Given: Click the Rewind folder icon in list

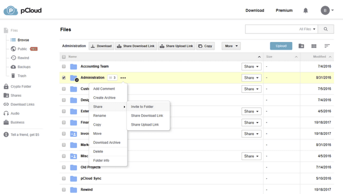Looking at the screenshot, I should coord(73,190).
